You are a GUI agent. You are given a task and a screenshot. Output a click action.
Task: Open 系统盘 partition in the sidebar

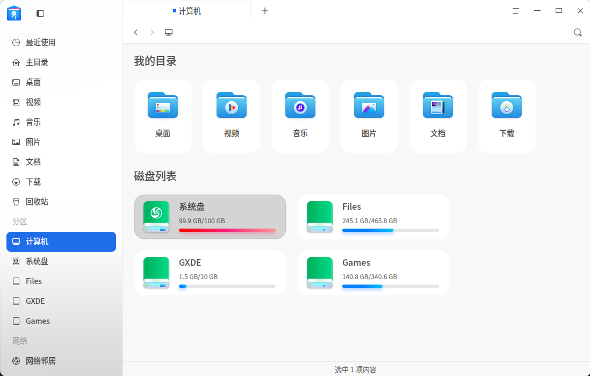tap(61, 261)
